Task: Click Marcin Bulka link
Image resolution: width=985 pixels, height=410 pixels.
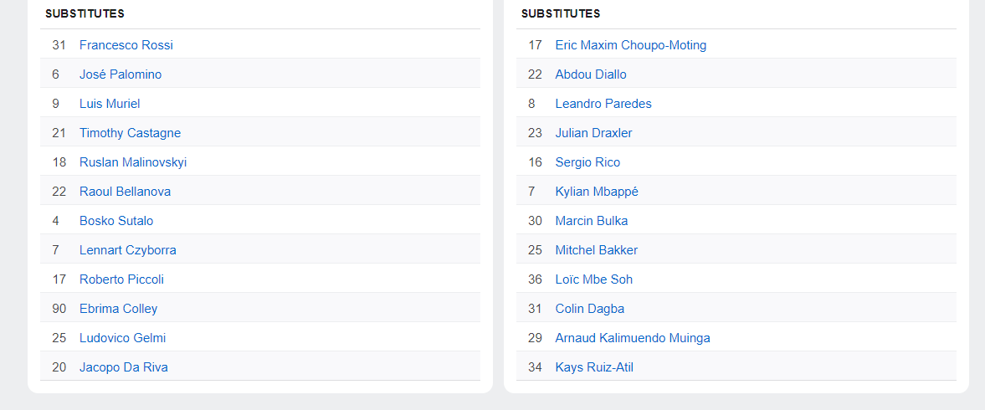Action: 591,221
